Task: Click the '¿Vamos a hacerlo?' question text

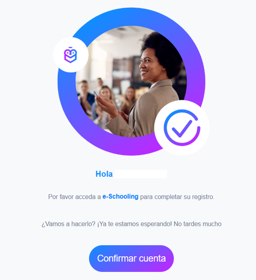Action: point(68,224)
